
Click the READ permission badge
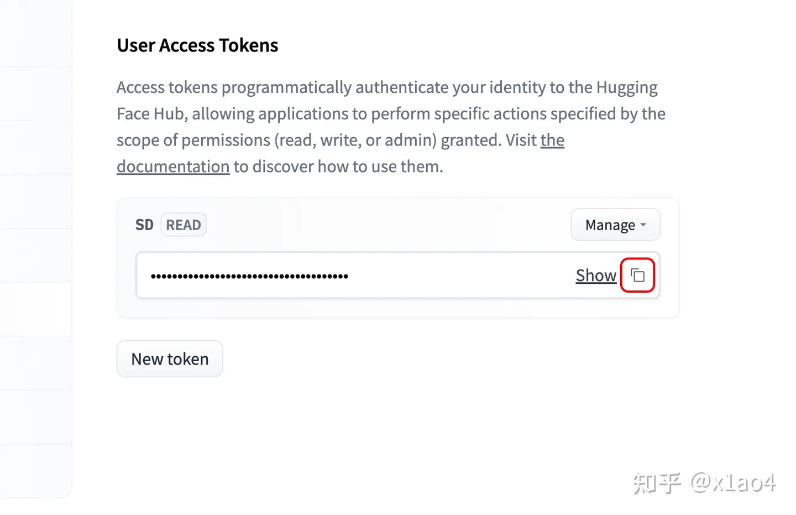pos(184,225)
